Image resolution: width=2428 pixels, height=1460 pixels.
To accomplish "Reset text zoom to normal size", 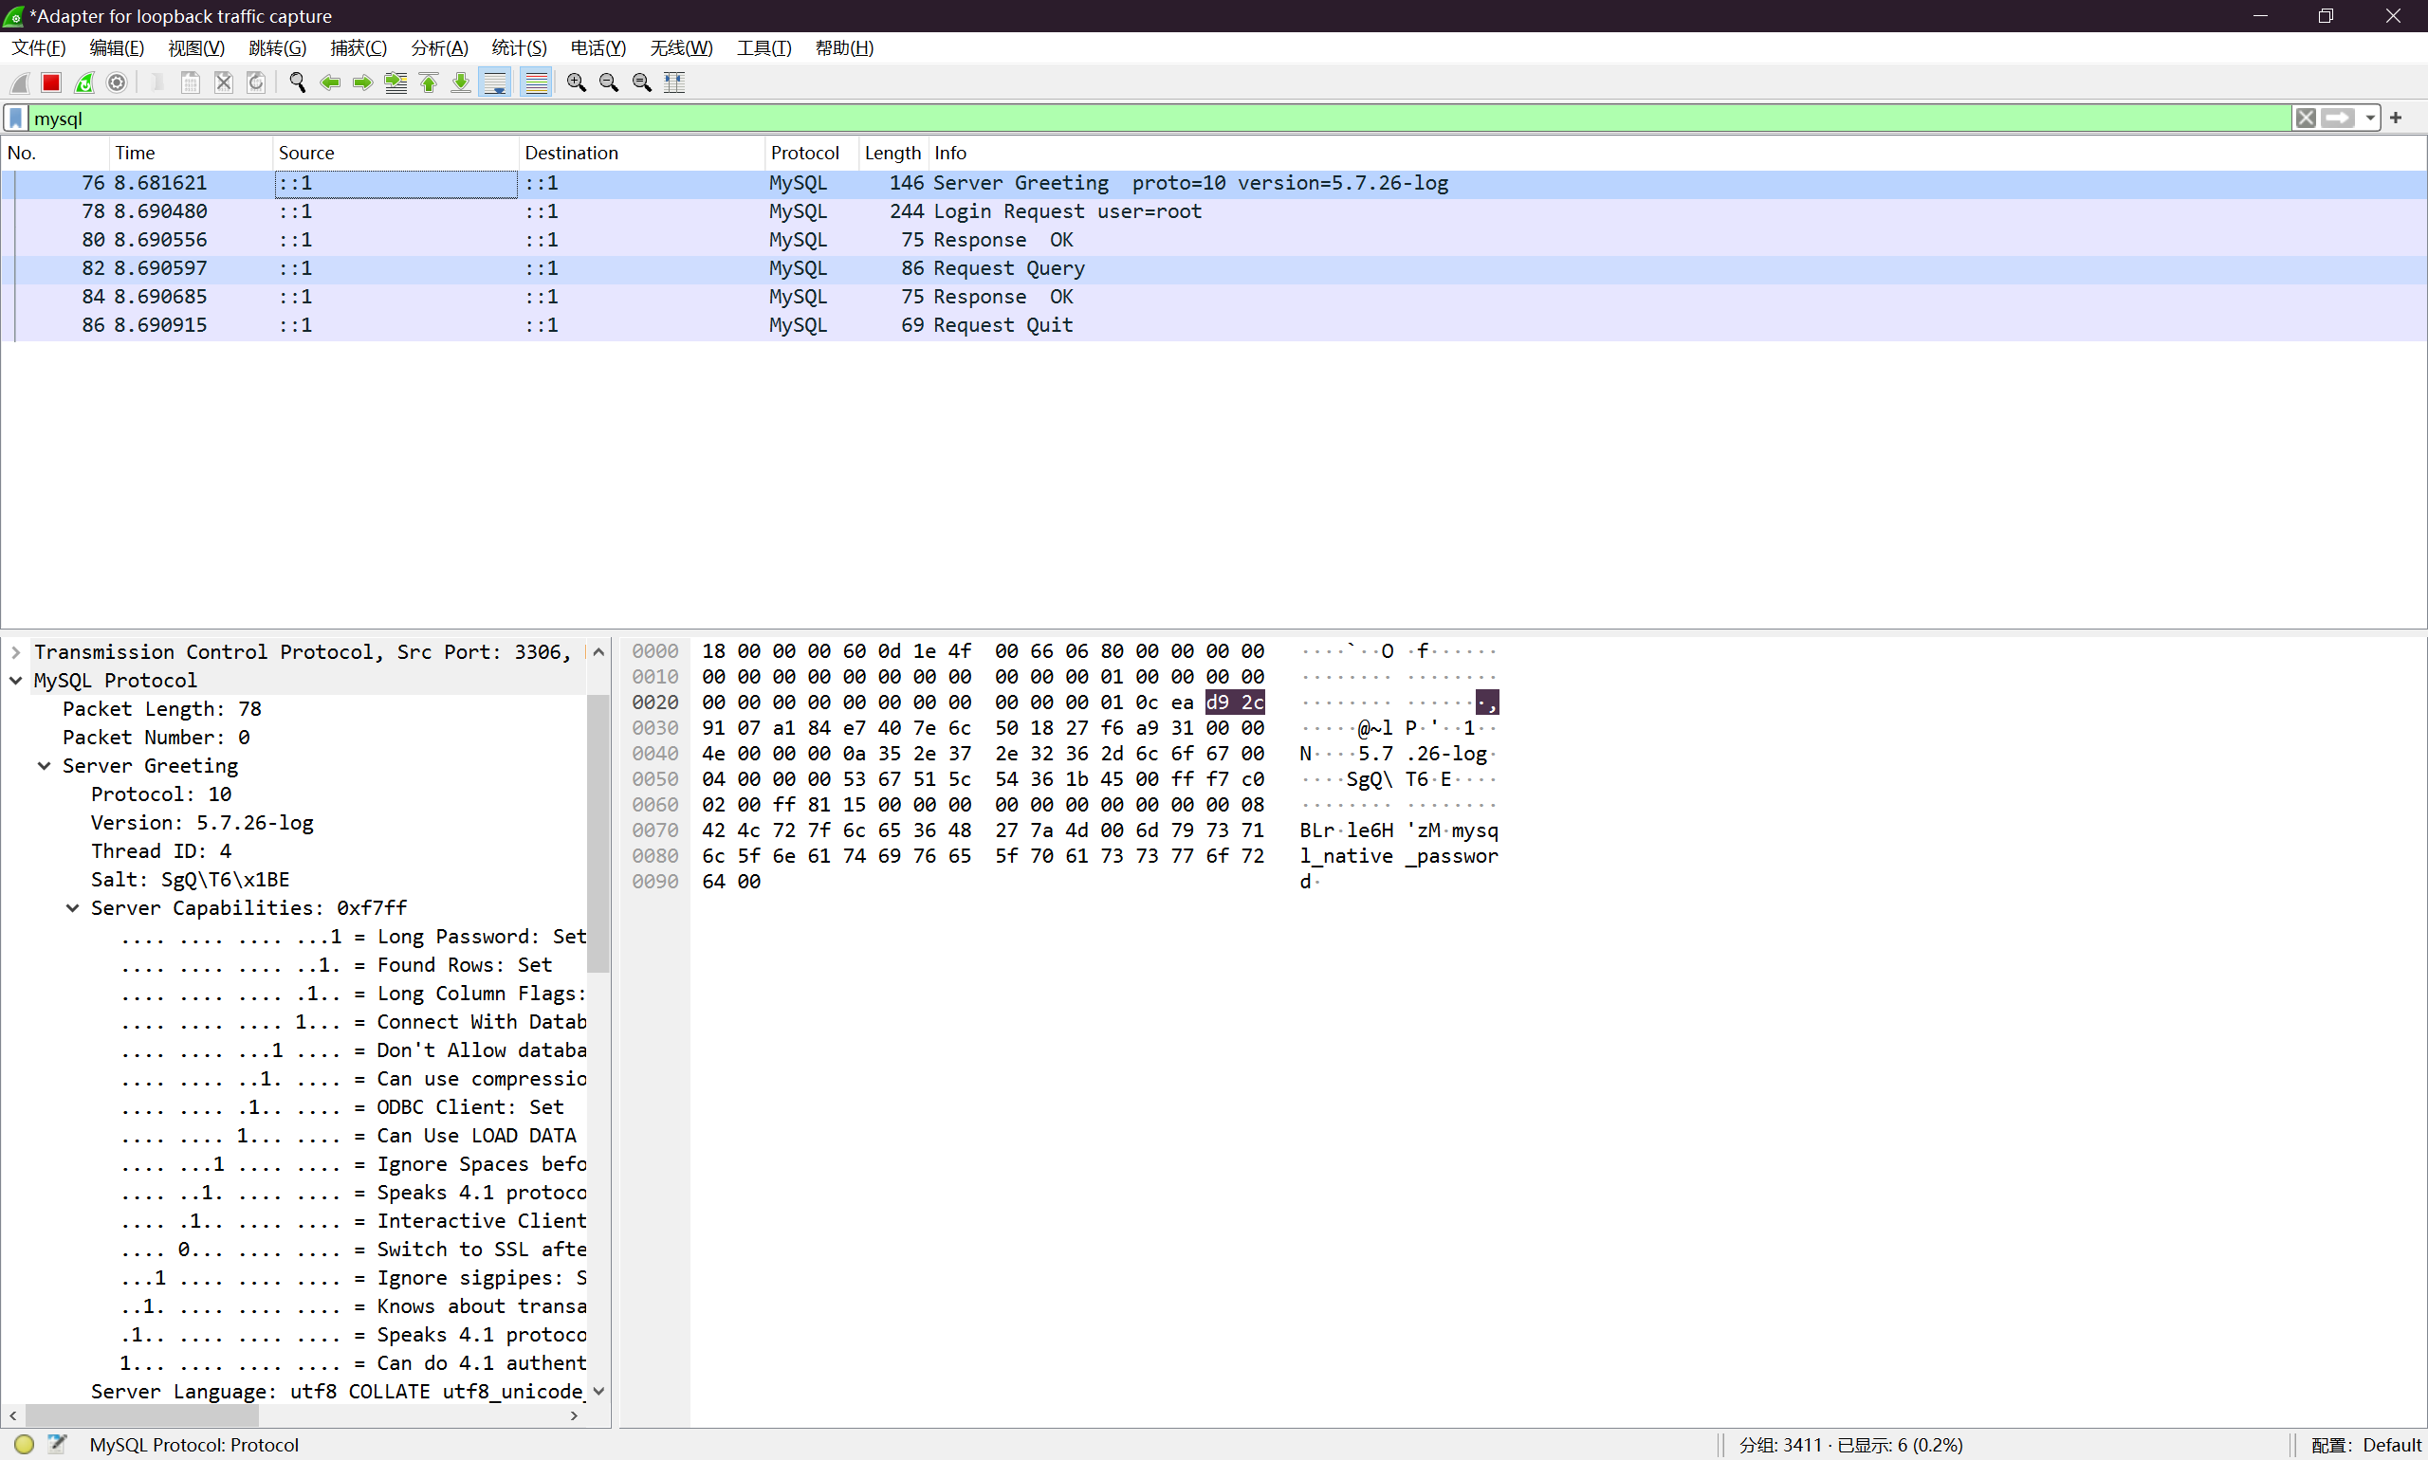I will pos(642,82).
